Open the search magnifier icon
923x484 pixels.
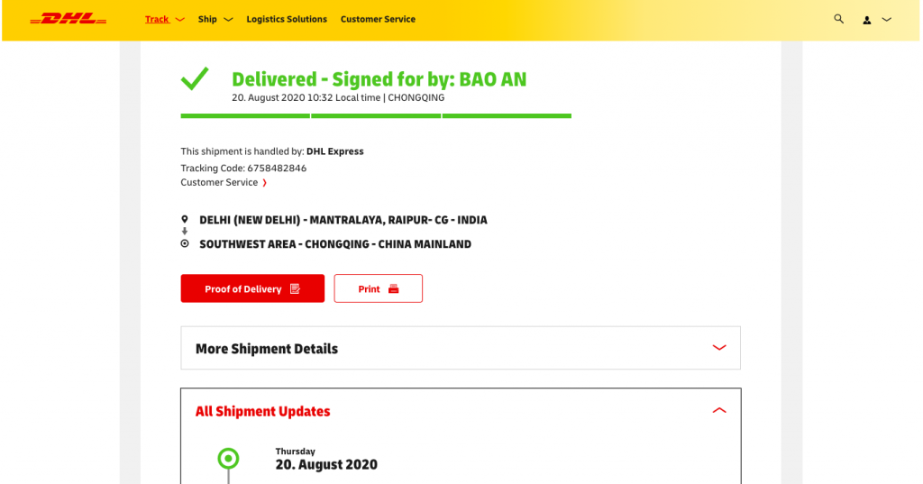click(839, 19)
